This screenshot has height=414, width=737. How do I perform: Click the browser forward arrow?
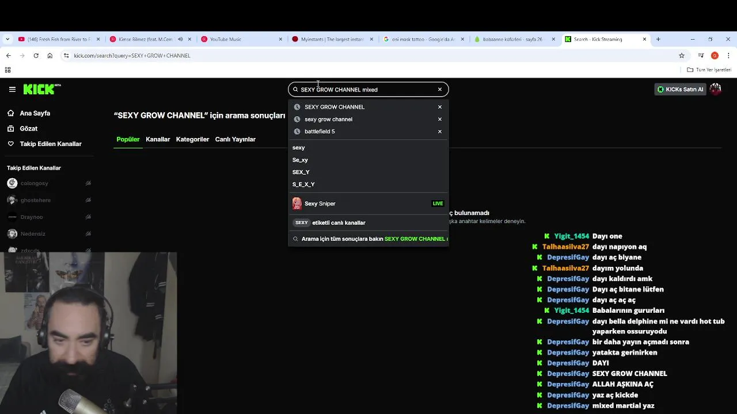pos(22,56)
